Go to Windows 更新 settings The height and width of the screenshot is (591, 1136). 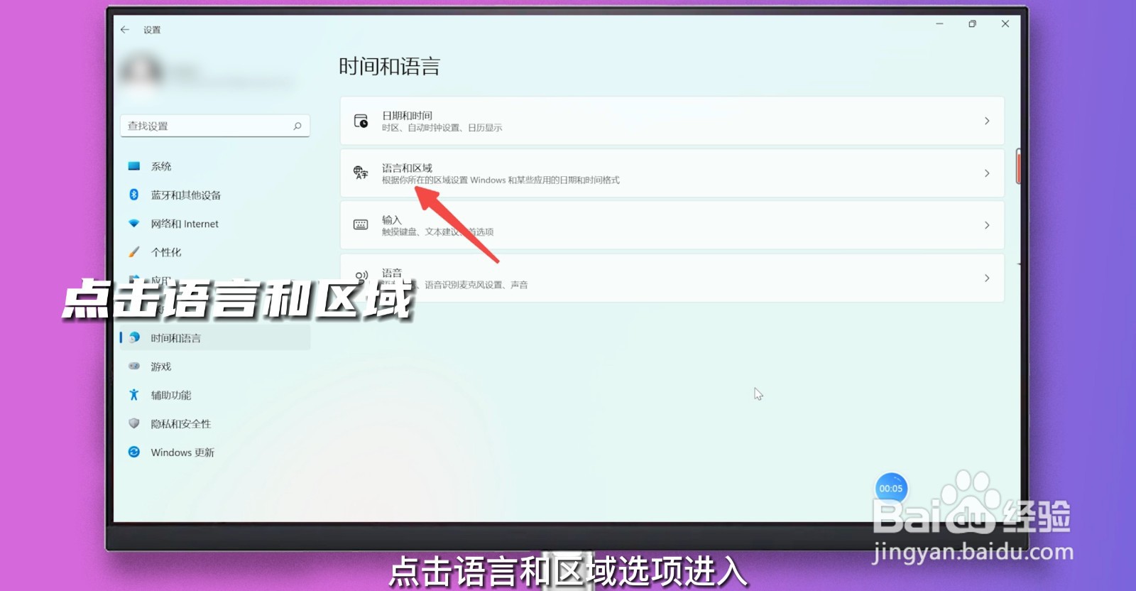(215, 452)
